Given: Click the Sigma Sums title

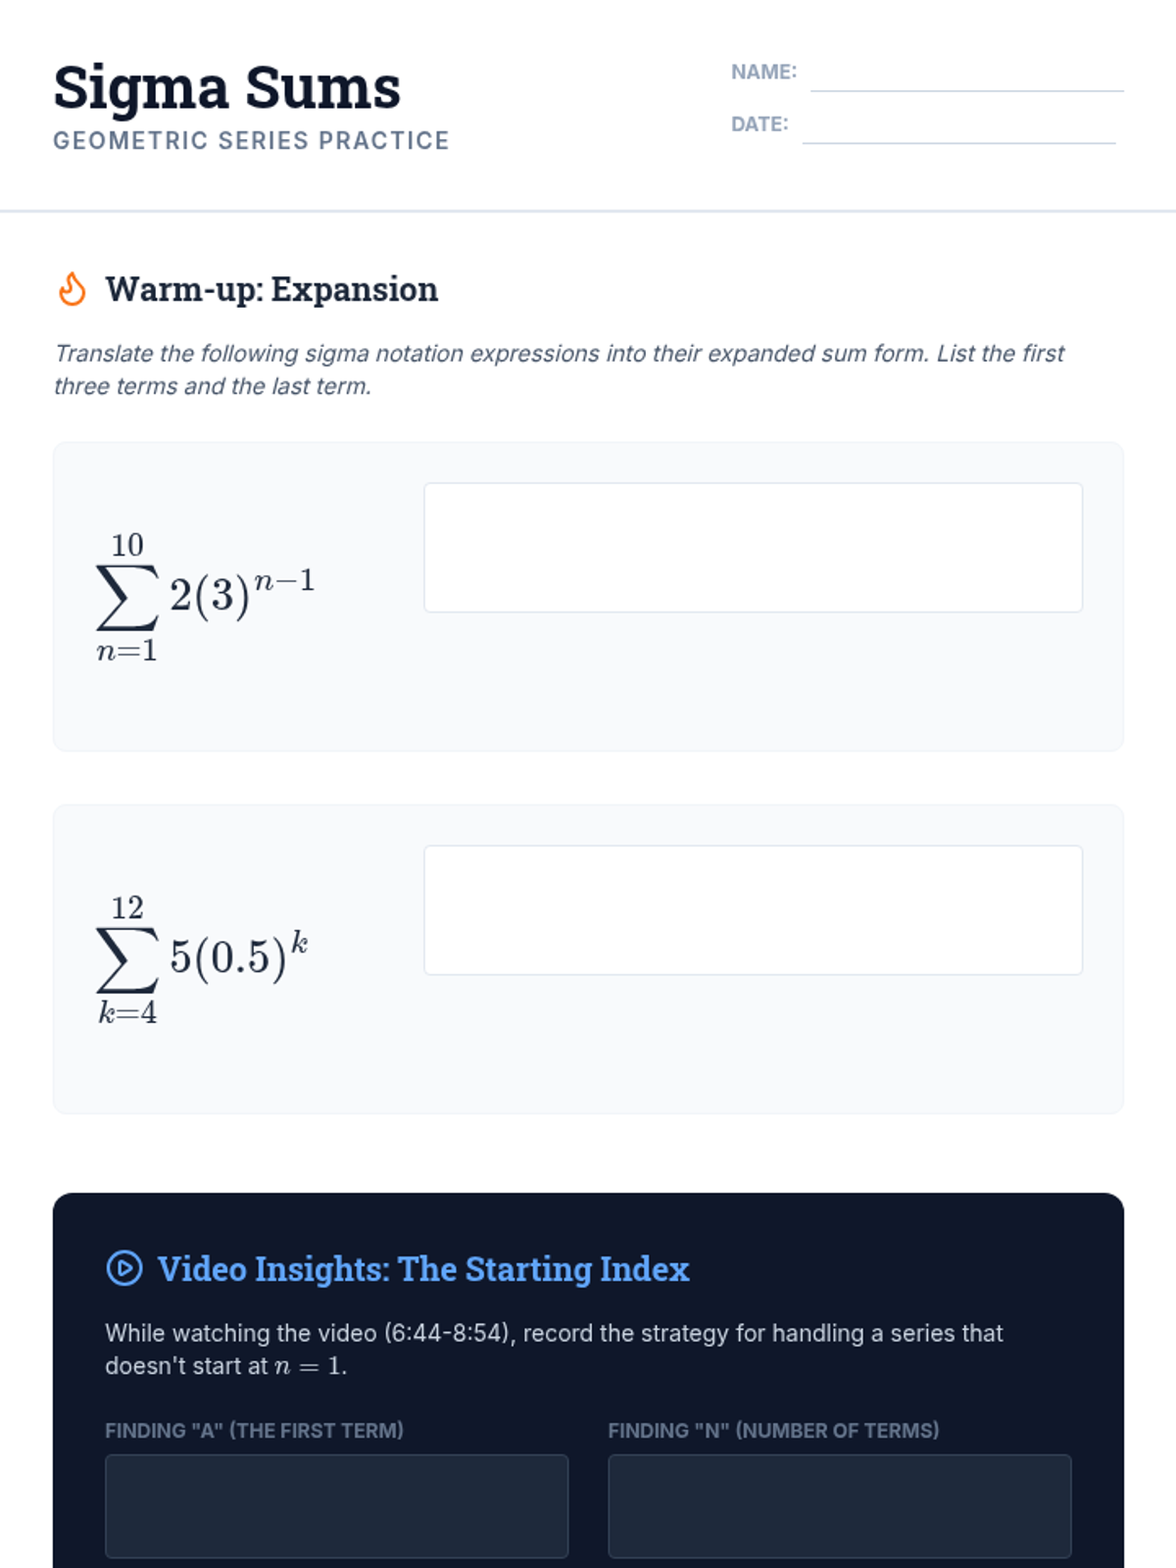Looking at the screenshot, I should 227,87.
